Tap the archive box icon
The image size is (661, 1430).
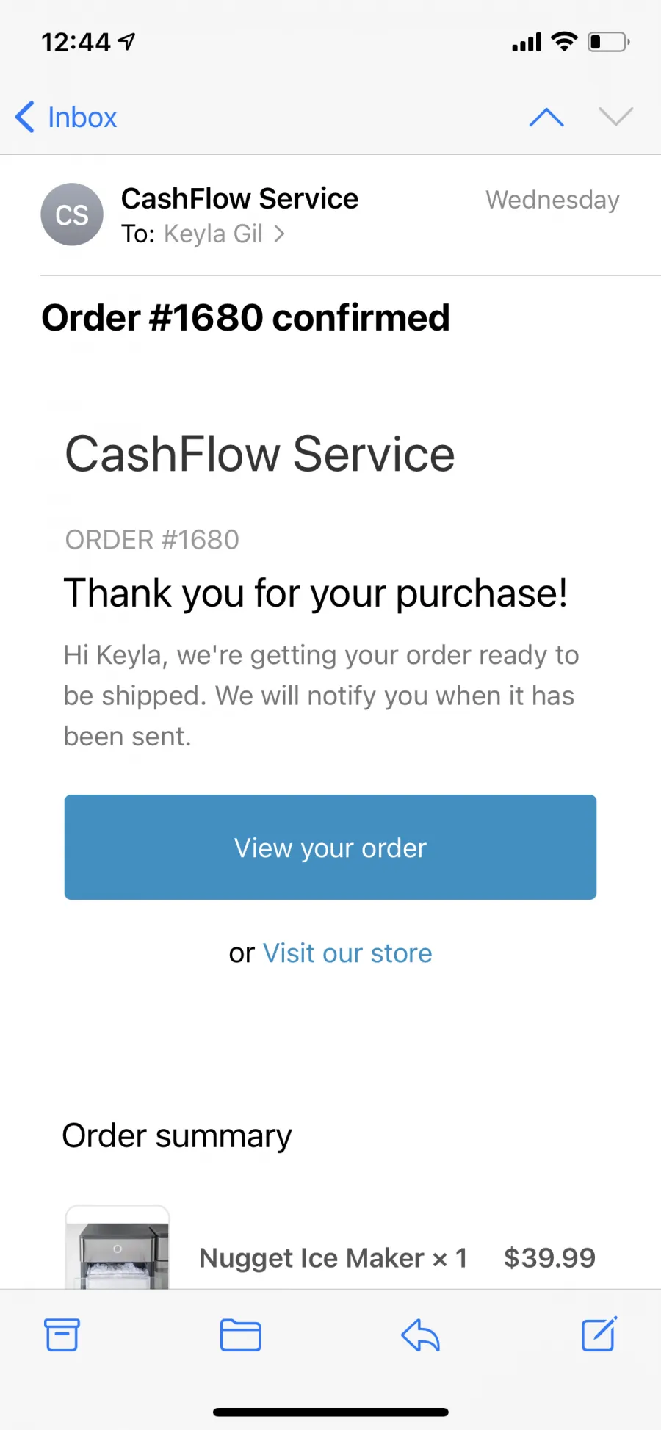[62, 1335]
